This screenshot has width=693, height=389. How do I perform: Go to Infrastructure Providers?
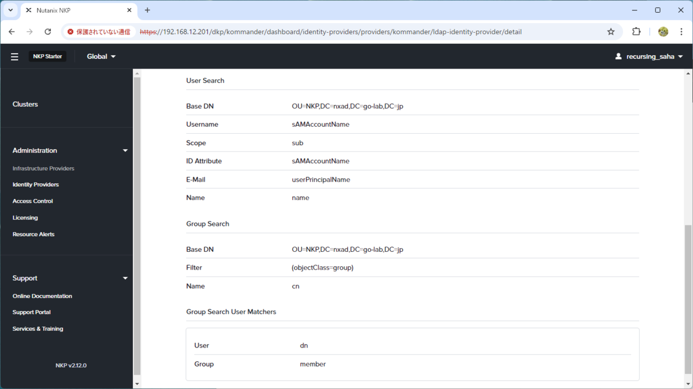coord(43,168)
